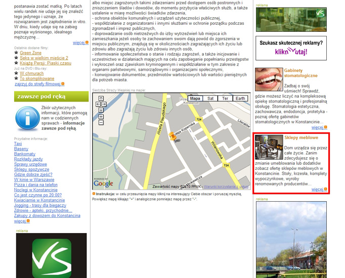Open the W chmurach film link
Screen dimensions: 345x278
[32, 73]
